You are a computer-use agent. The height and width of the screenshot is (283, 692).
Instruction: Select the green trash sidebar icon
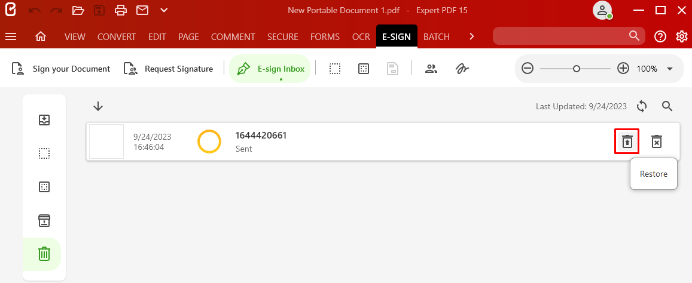coord(44,254)
